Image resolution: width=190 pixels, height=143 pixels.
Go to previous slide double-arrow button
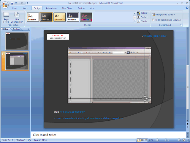[188, 124]
